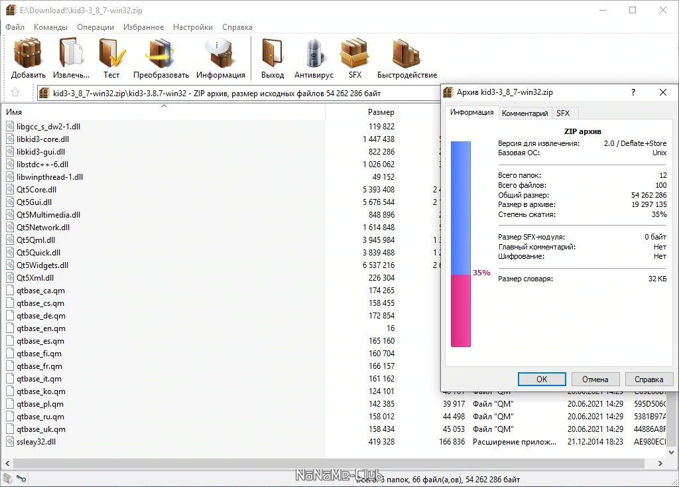Click the Справка button in dialog
Viewport: 679px width, 487px height.
pos(648,379)
